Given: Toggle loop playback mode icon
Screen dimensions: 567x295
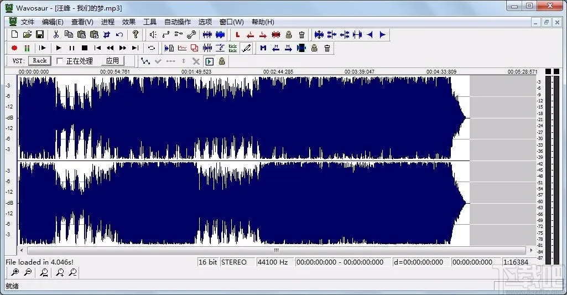Looking at the screenshot, I should point(152,48).
